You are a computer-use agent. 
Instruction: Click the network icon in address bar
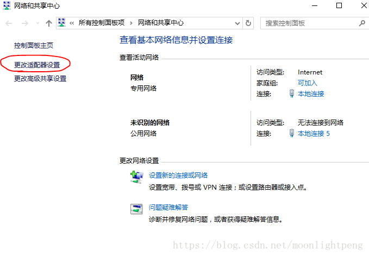(x=61, y=23)
